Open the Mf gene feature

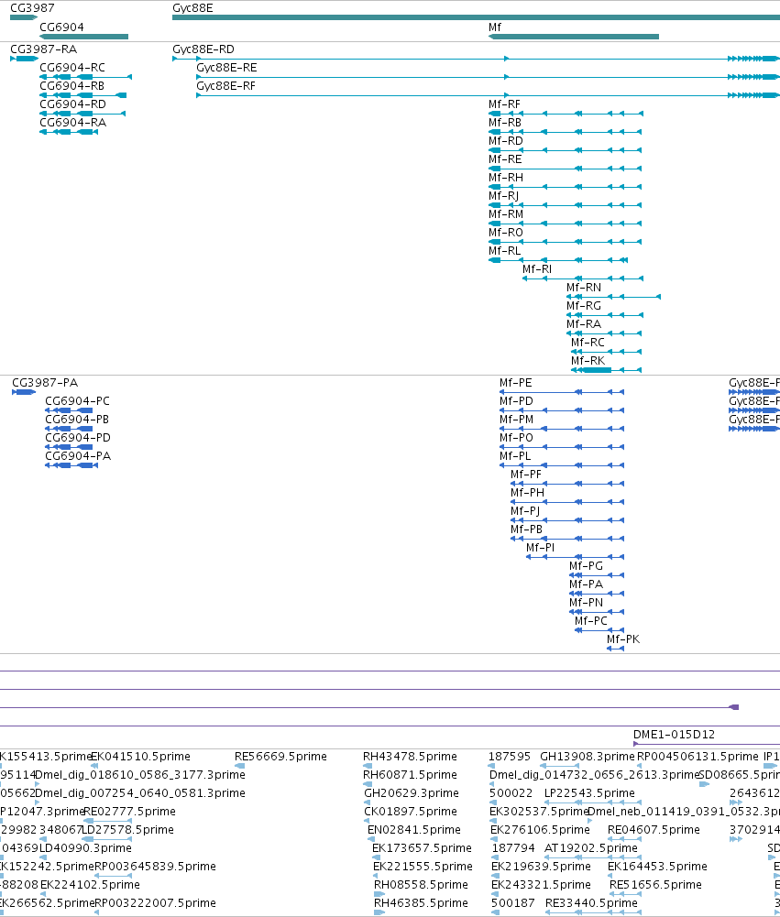click(574, 37)
